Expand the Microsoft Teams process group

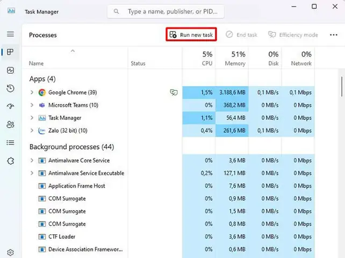pos(32,105)
